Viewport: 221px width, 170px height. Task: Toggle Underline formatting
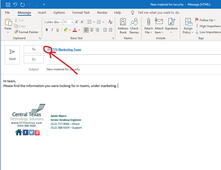coord(57,30)
